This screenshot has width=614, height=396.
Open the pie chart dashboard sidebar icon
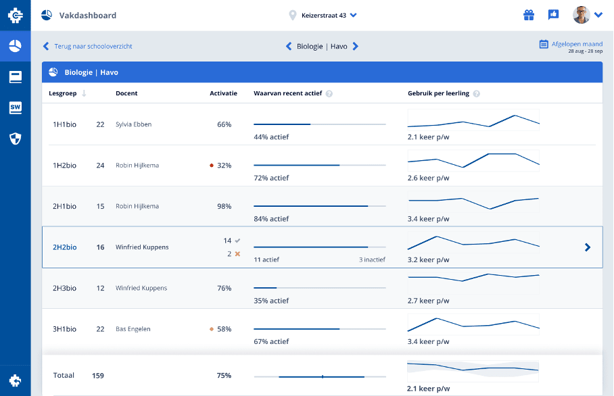pyautogui.click(x=15, y=46)
